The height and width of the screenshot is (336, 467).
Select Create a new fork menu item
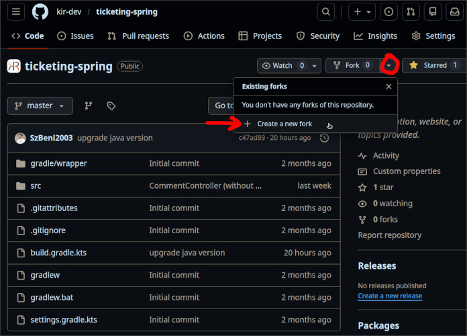pyautogui.click(x=284, y=124)
